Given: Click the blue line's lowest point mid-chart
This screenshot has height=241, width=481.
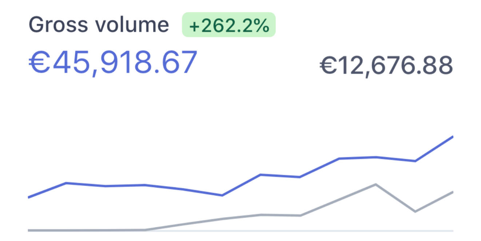Looking at the screenshot, I should click(x=222, y=195).
